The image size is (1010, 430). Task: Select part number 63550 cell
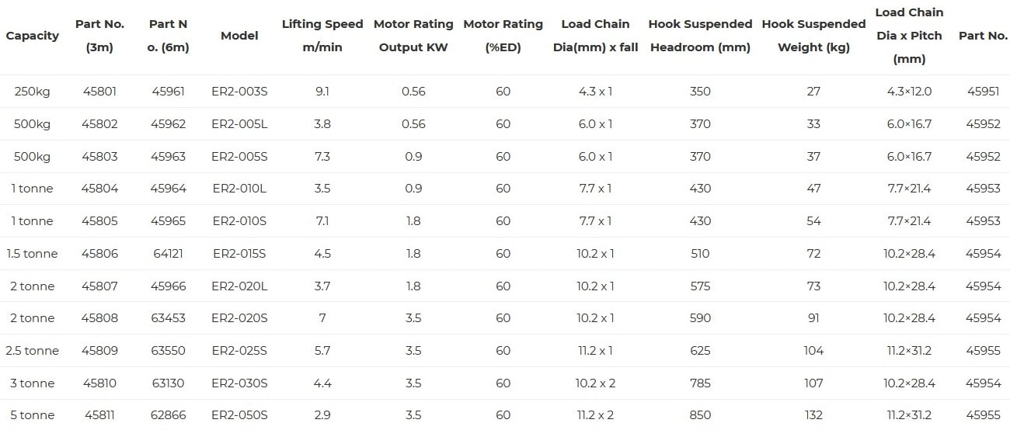tap(168, 351)
